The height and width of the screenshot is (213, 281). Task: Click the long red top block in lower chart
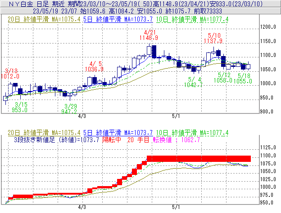[199, 159]
